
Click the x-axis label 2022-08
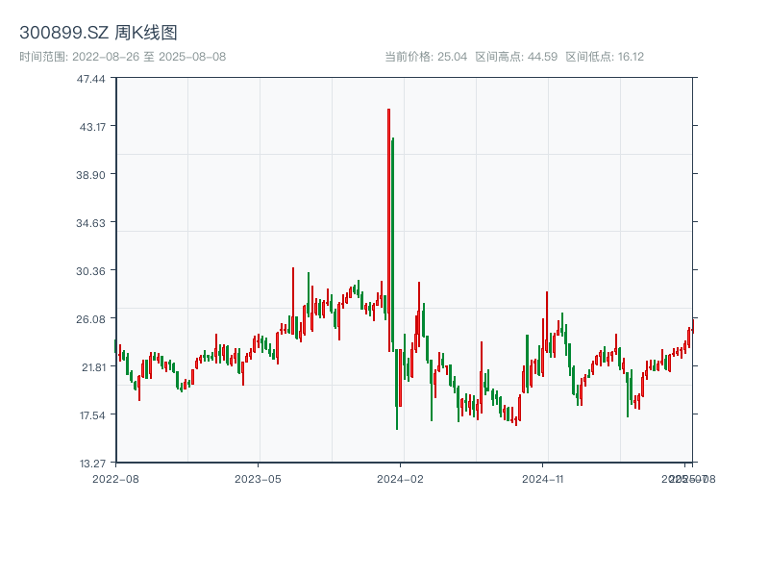pos(115,479)
